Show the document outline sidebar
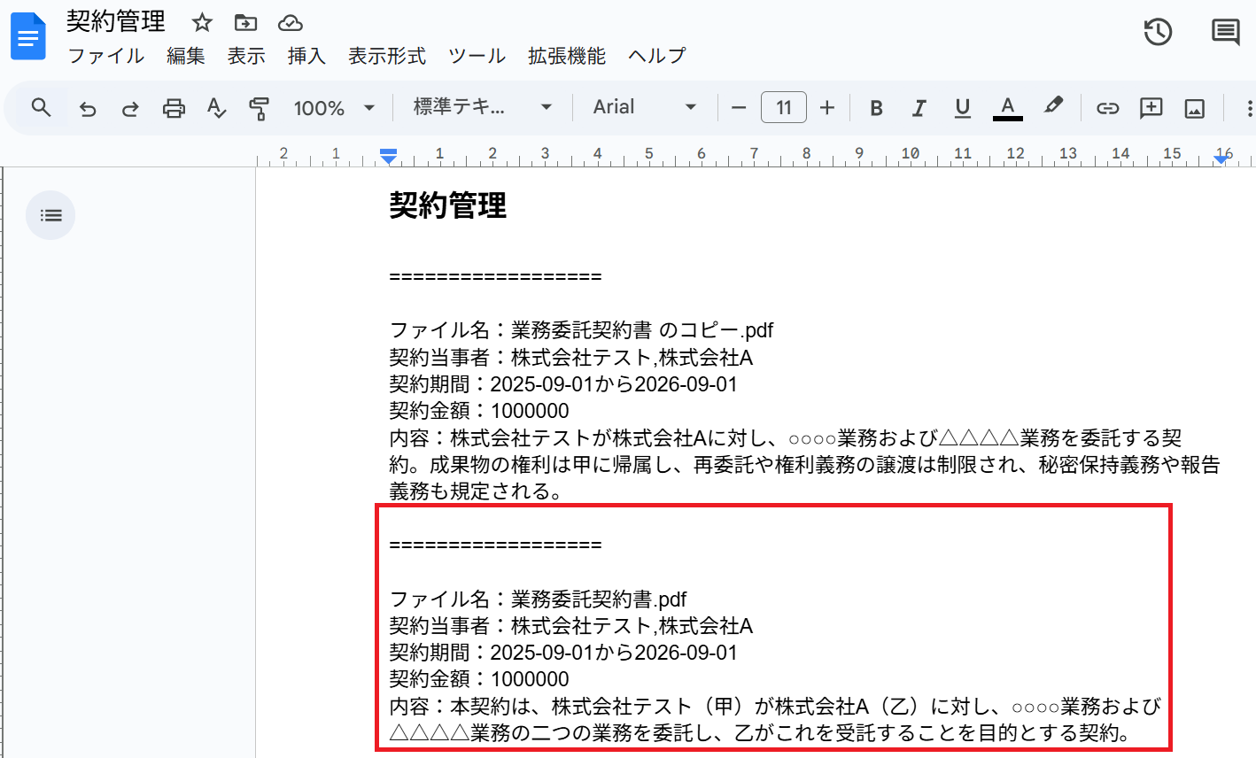 tap(50, 215)
